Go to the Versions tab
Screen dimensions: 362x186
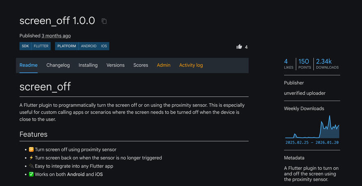click(116, 65)
